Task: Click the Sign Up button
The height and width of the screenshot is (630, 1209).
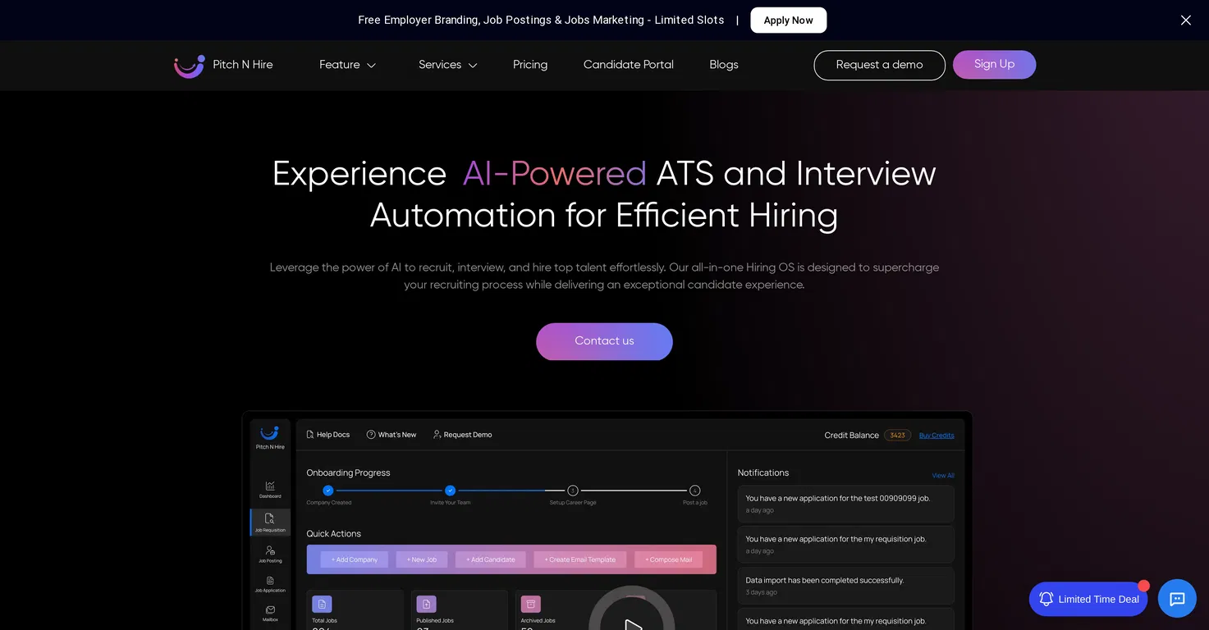Action: point(994,65)
